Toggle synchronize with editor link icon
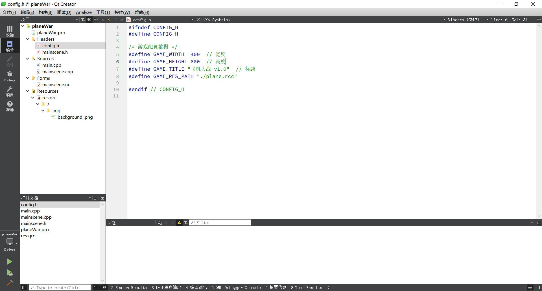 pyautogui.click(x=89, y=19)
